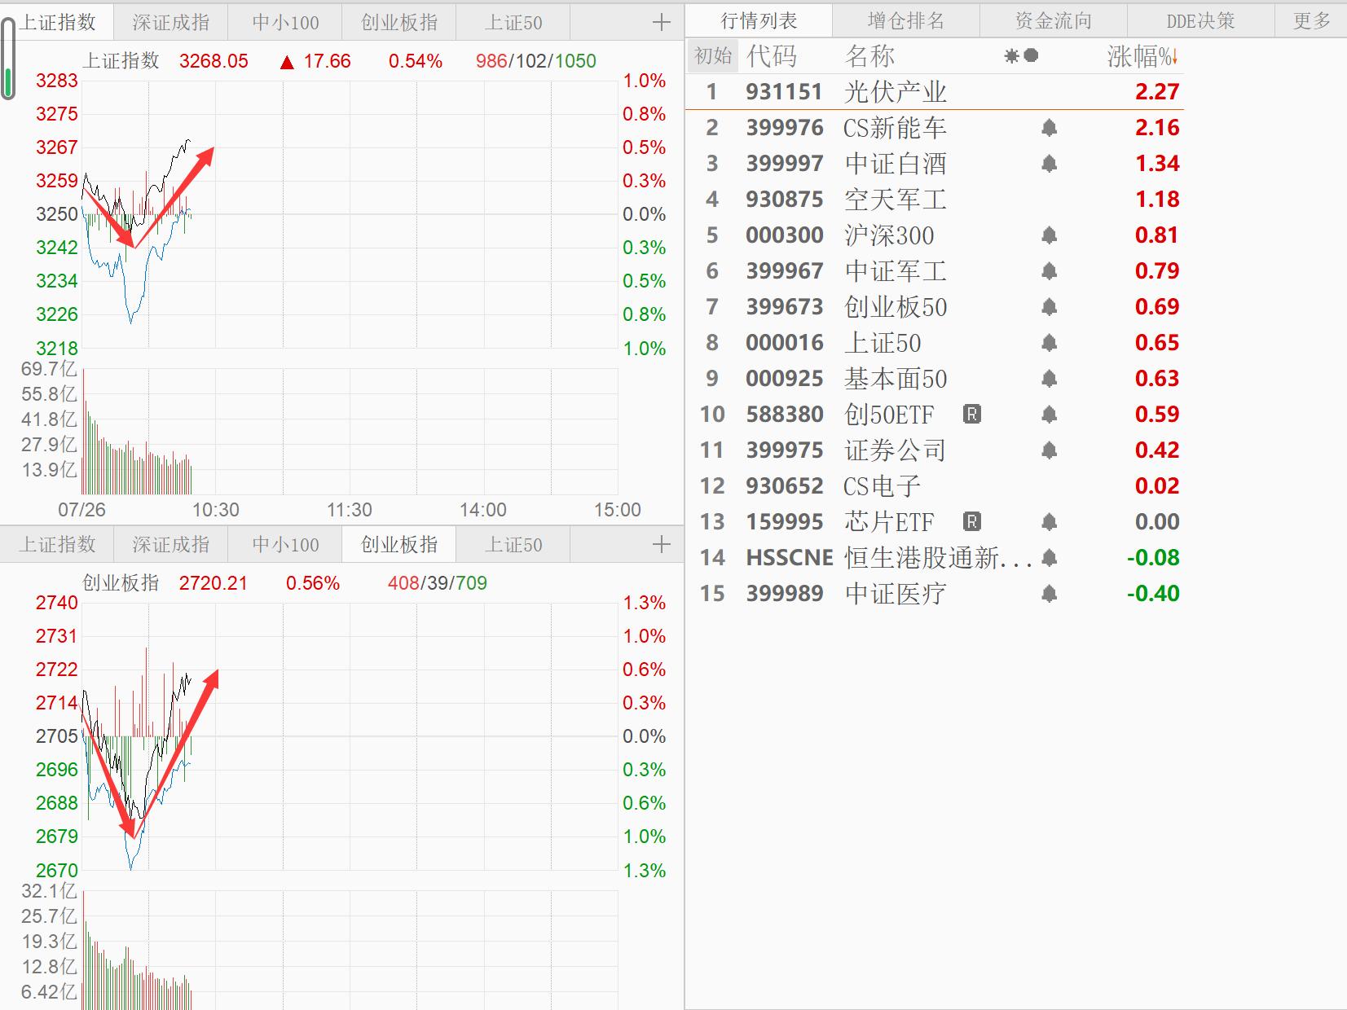Click the 创业板指 price 2720.21 readout
This screenshot has height=1010, width=1347.
tap(213, 583)
